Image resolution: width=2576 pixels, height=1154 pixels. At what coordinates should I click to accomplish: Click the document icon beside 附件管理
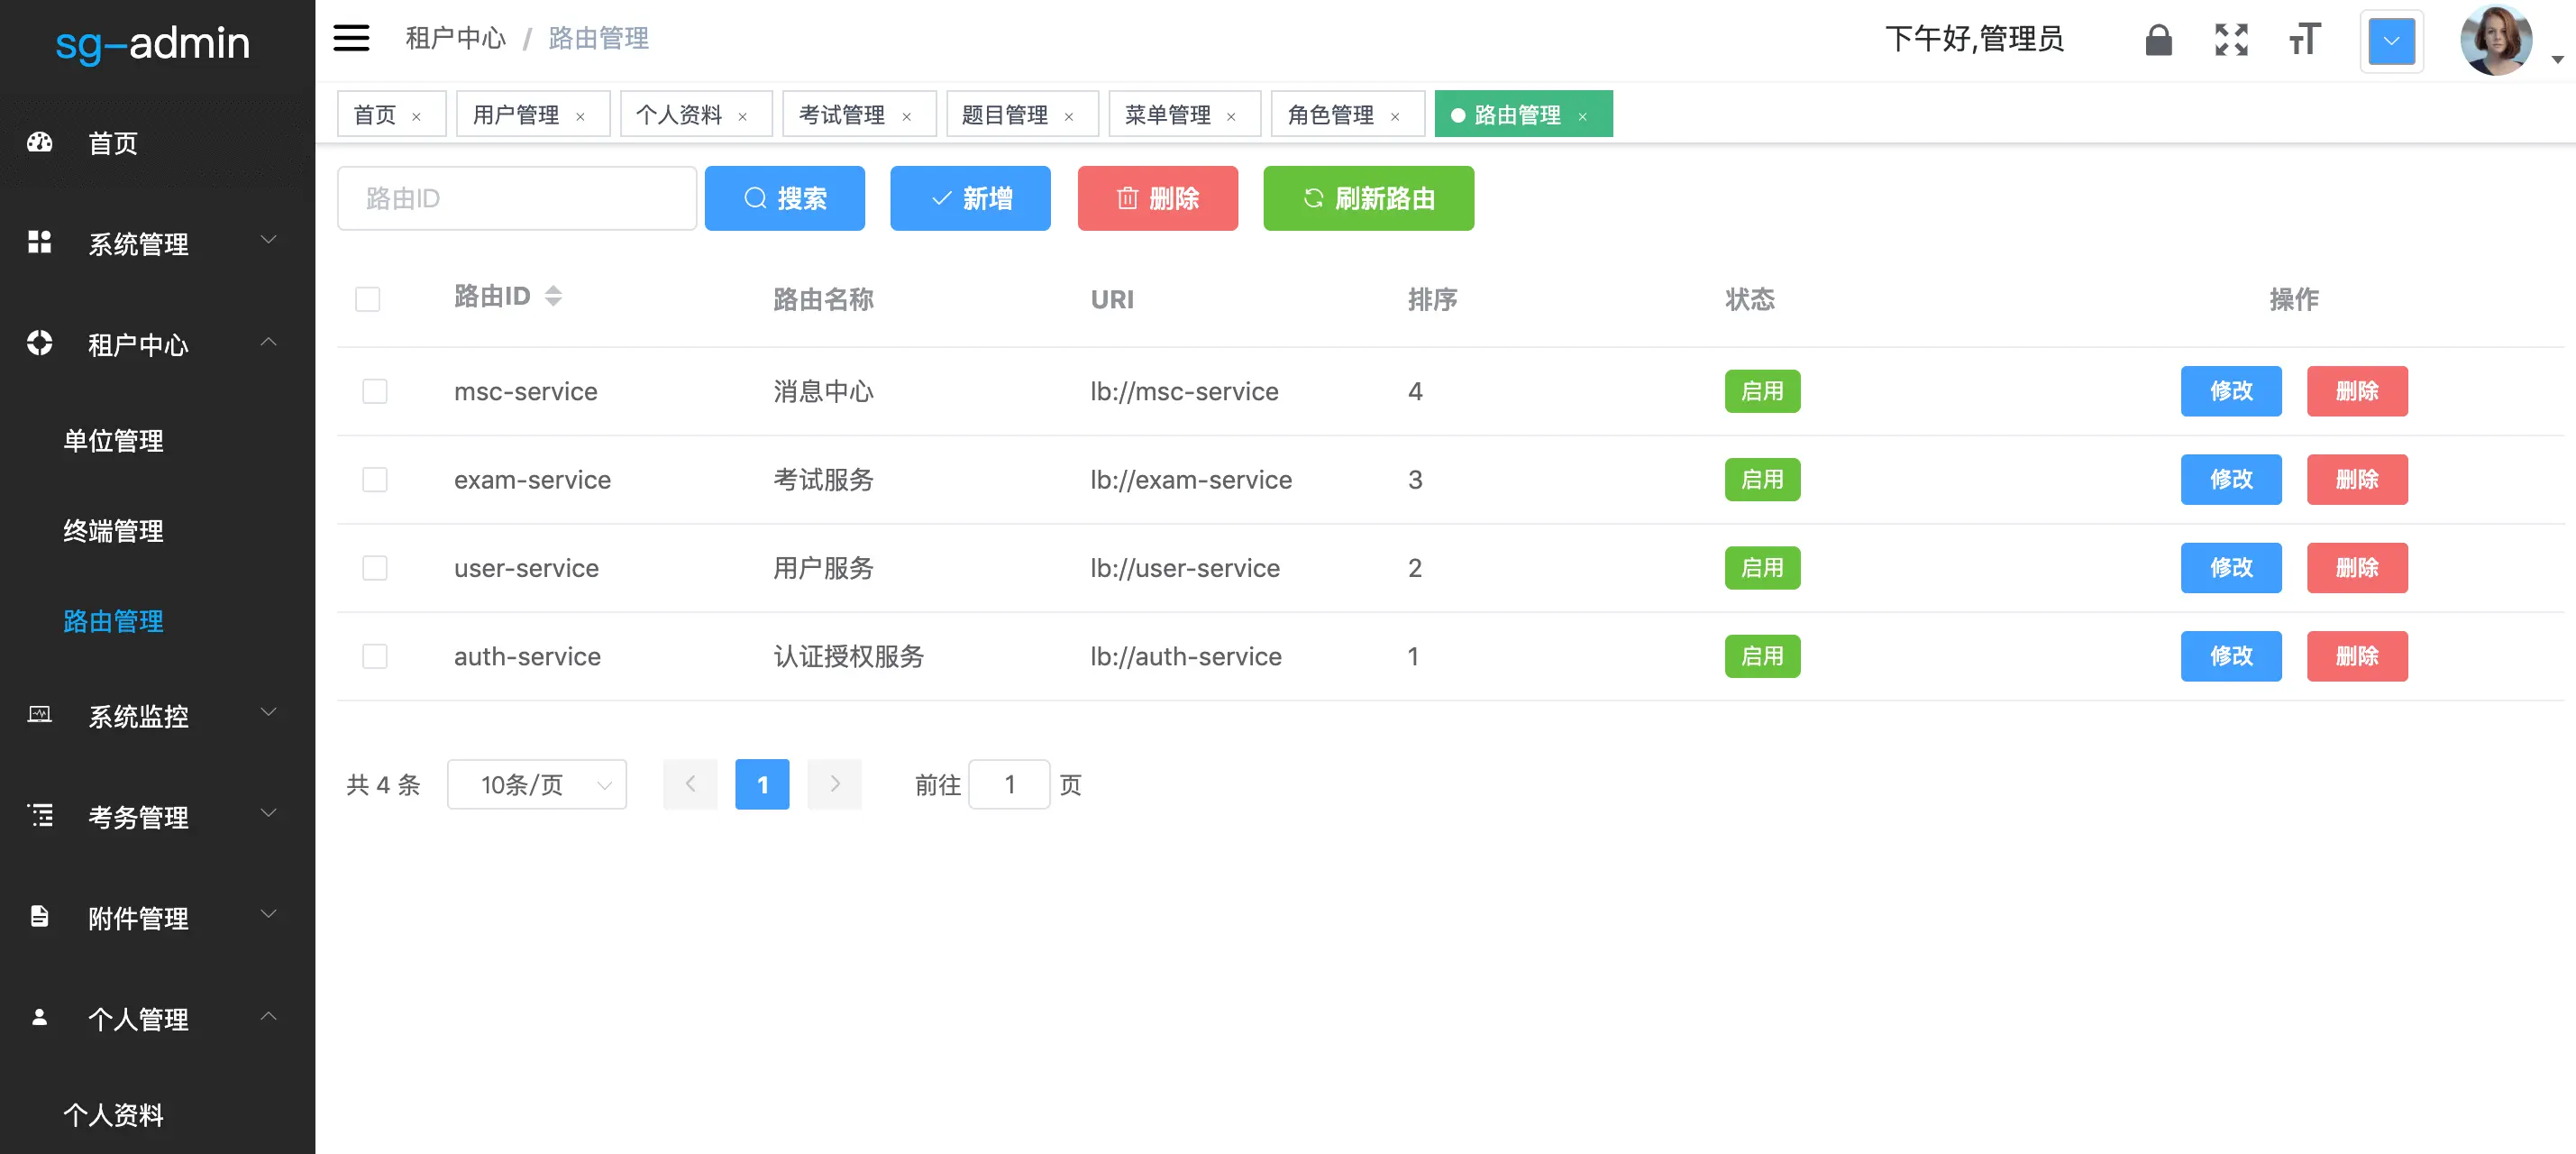[x=39, y=917]
